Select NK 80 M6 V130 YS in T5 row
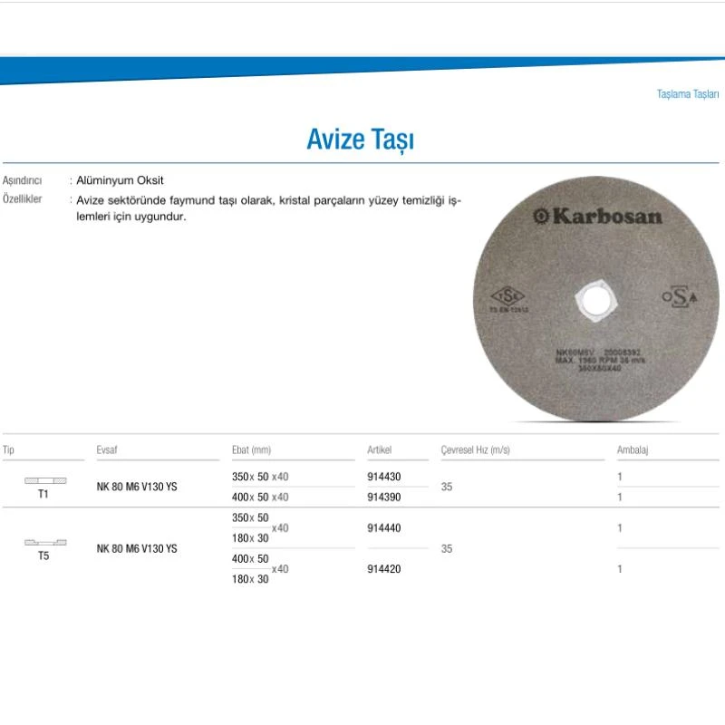The height and width of the screenshot is (725, 725). 137,548
